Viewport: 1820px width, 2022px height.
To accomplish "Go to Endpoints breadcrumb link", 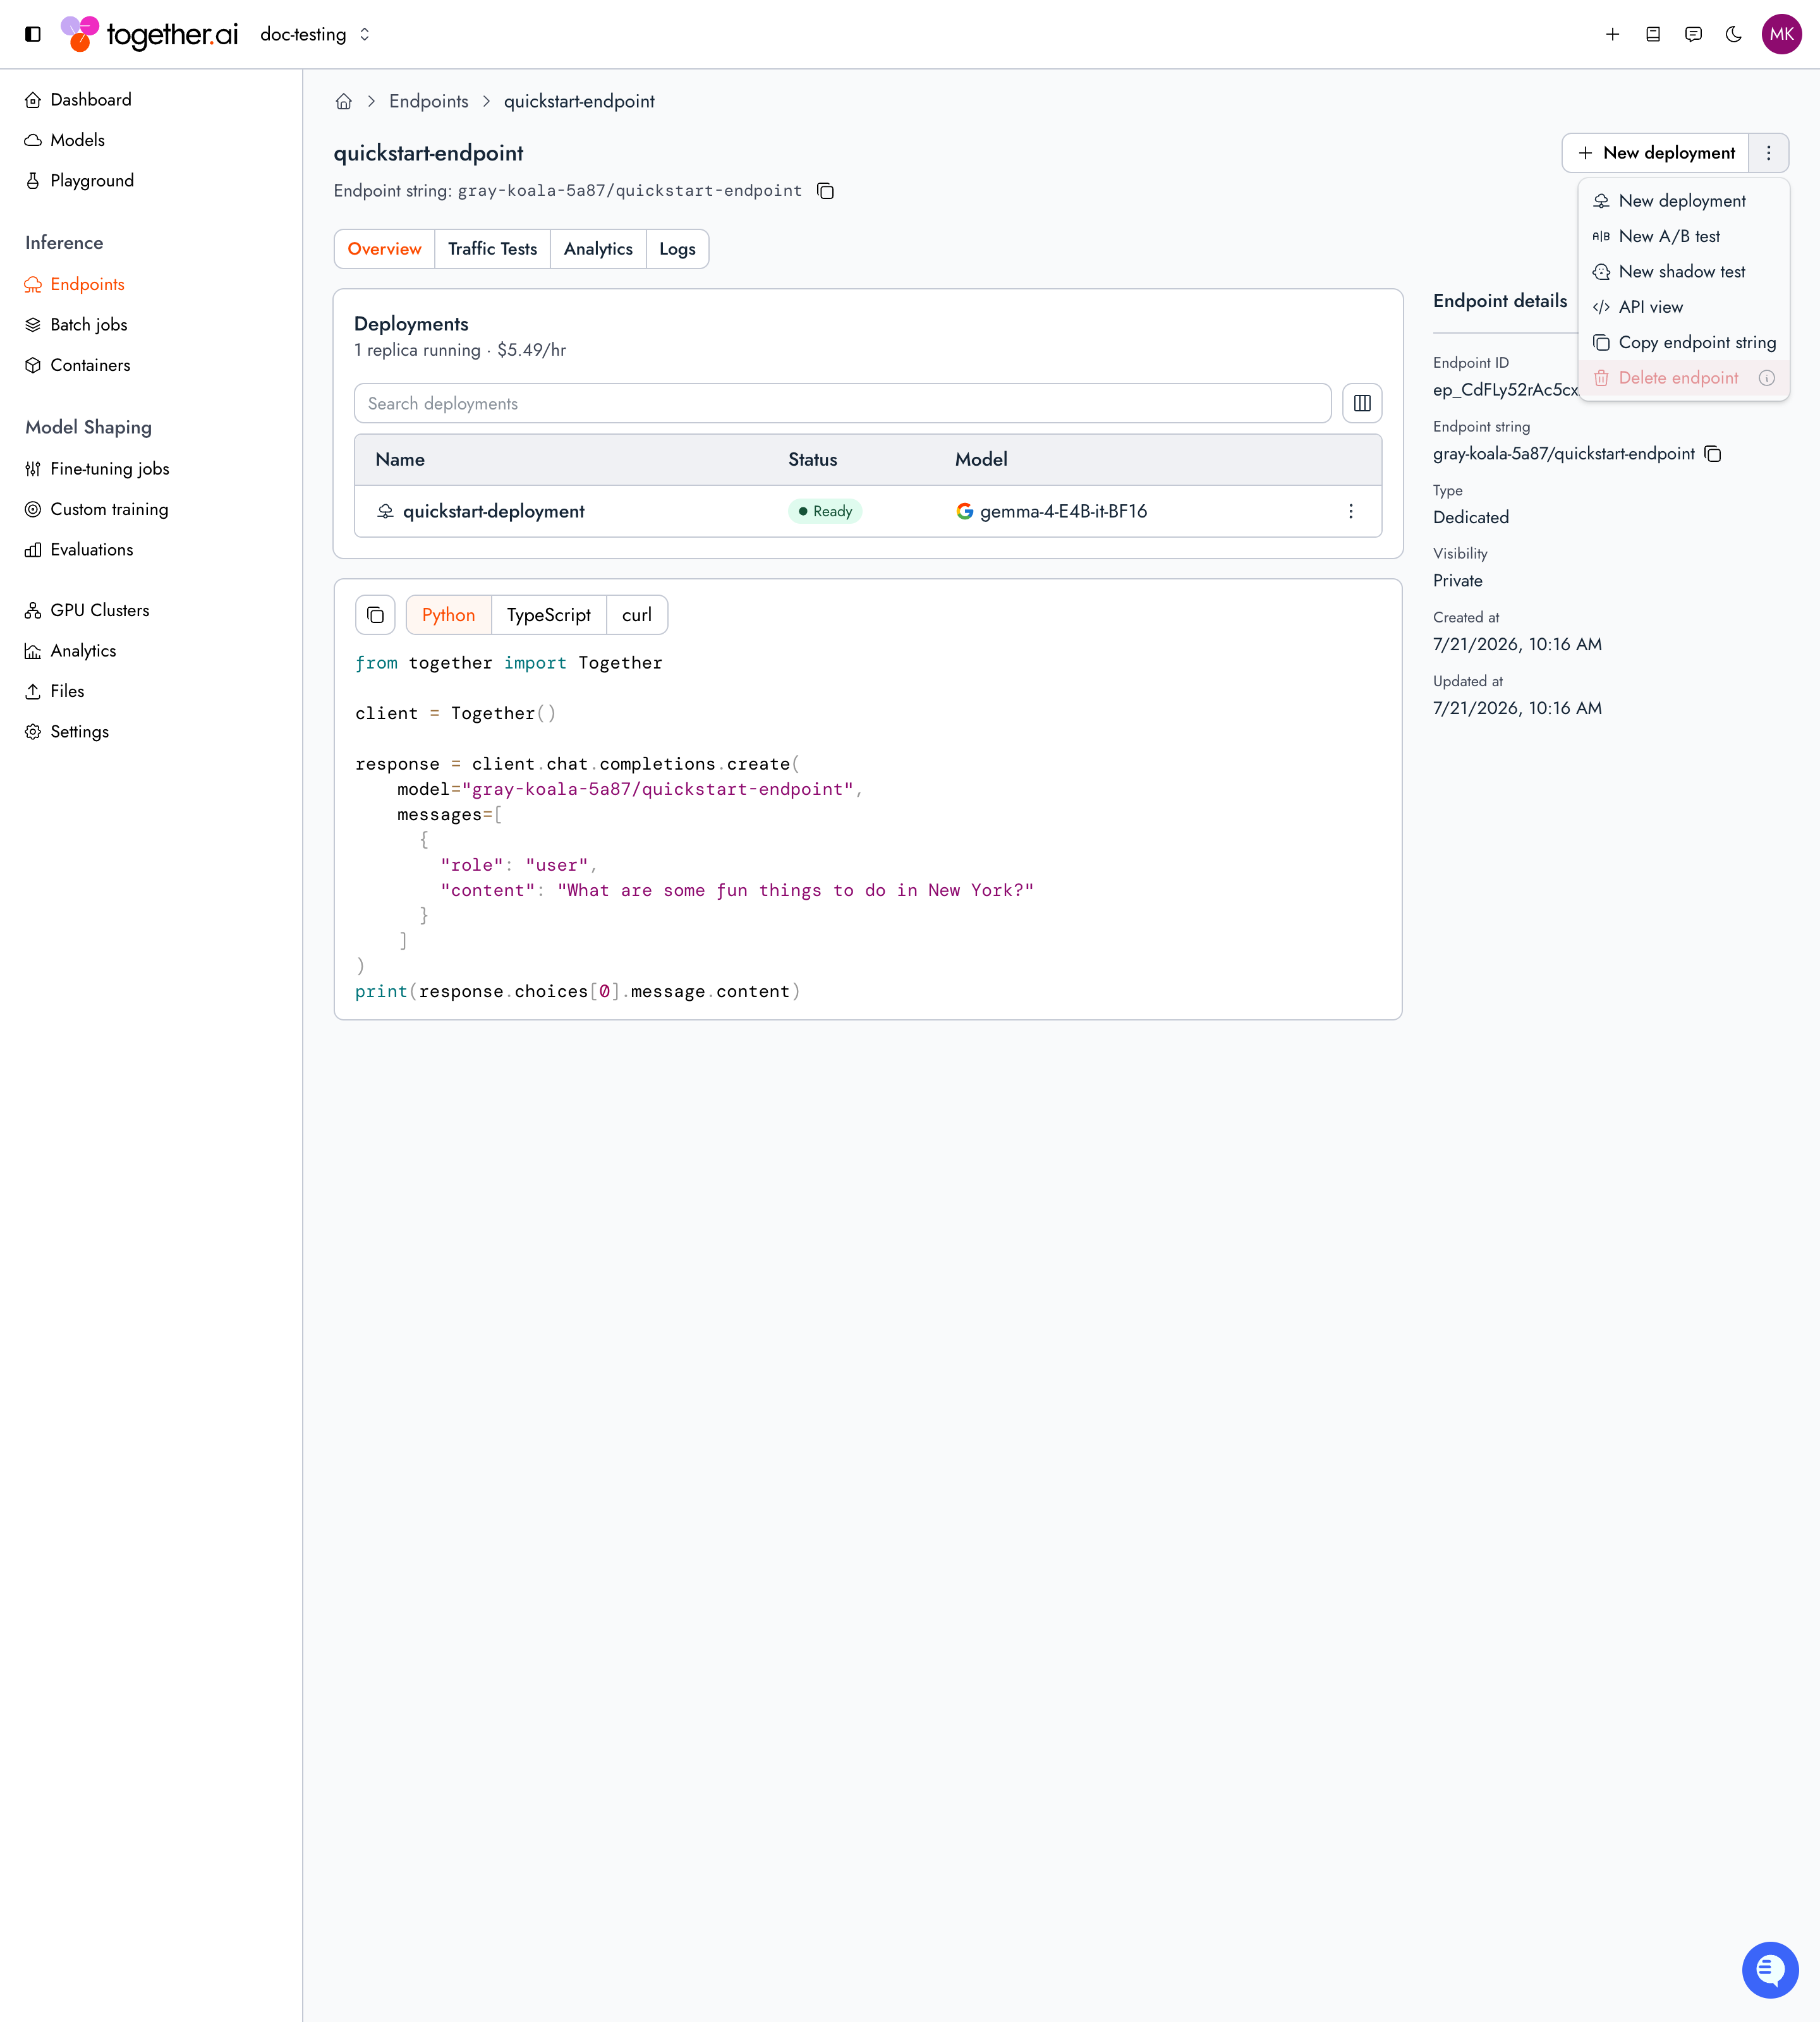I will click(x=428, y=101).
